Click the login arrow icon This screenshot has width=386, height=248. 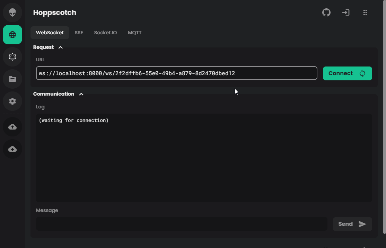pyautogui.click(x=345, y=12)
